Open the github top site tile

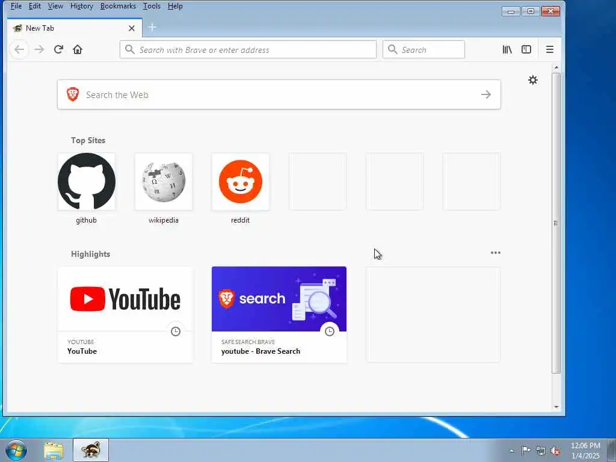(87, 182)
